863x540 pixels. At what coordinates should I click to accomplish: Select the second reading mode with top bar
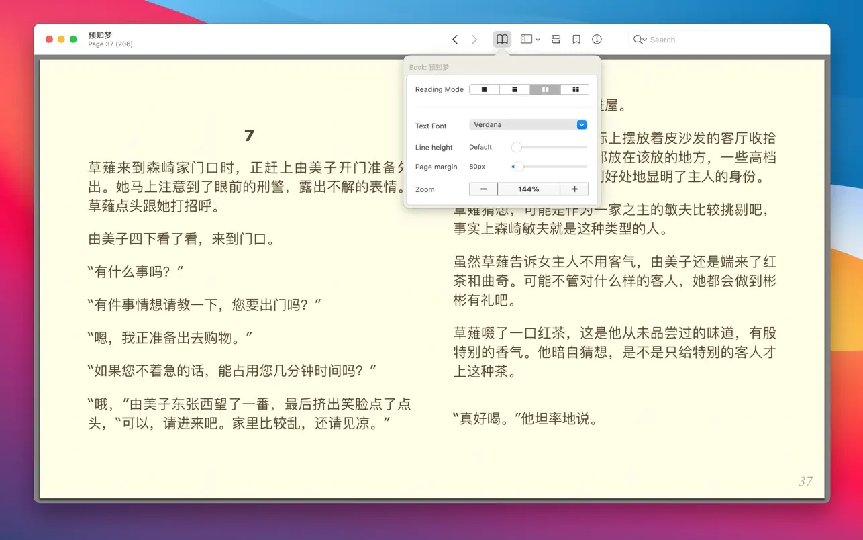pos(515,89)
